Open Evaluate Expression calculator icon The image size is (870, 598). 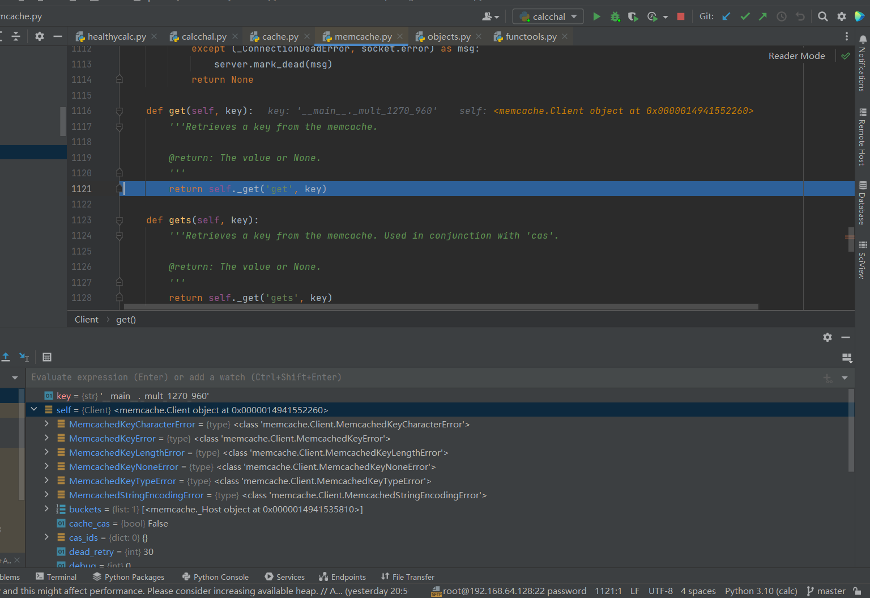[47, 357]
